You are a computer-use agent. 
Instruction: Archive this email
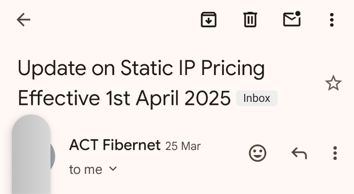click(x=209, y=20)
